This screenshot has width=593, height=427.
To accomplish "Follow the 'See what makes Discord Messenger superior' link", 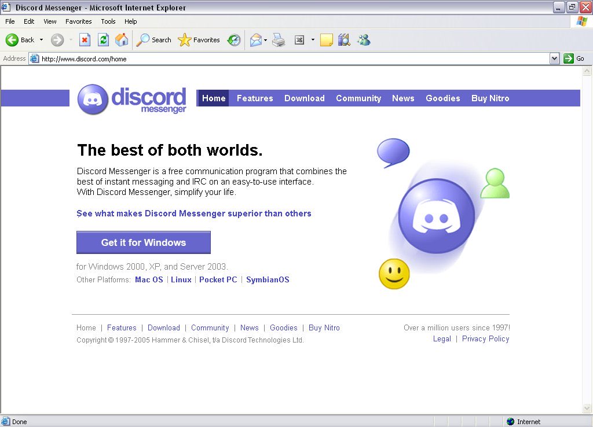I will click(194, 213).
